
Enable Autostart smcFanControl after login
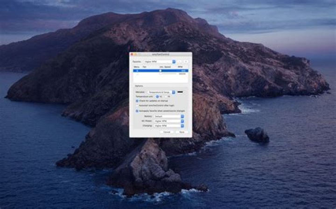(137, 105)
